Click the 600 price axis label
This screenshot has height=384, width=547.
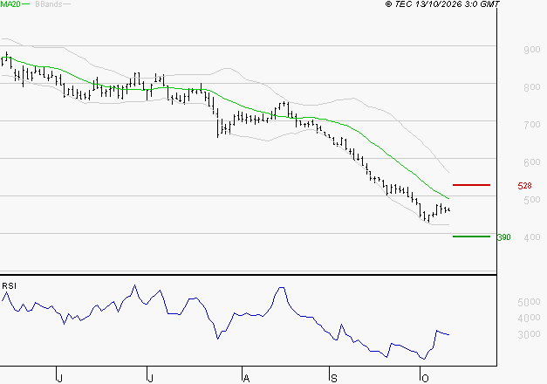(532, 162)
